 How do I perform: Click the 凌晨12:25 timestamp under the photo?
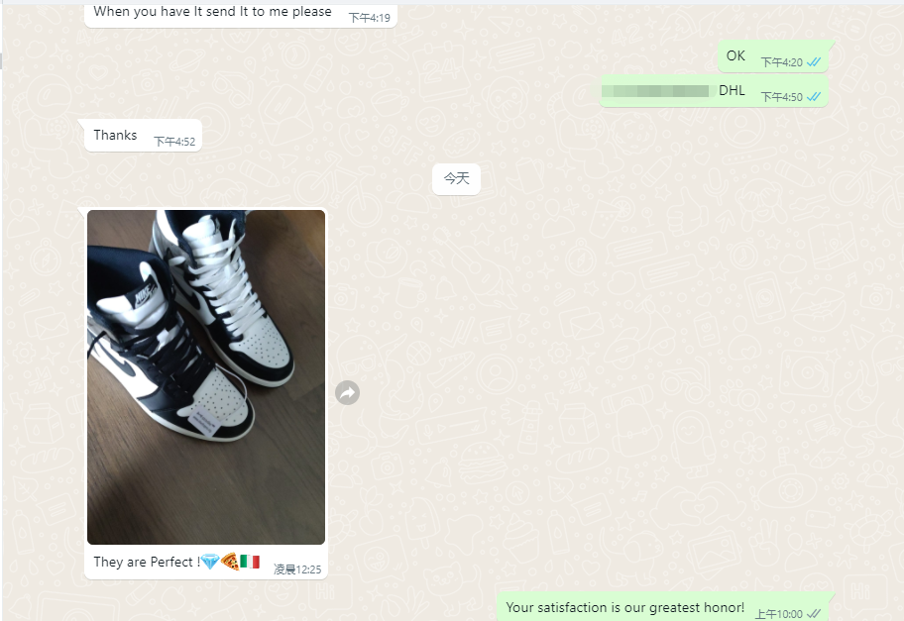click(x=297, y=569)
